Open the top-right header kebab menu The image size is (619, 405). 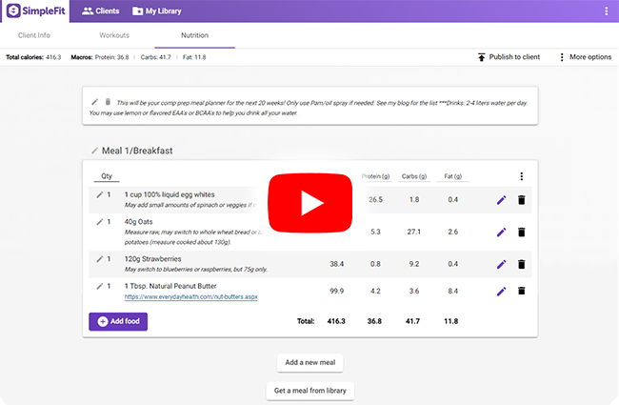click(607, 11)
